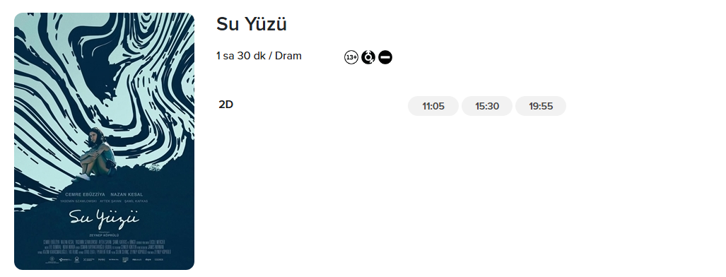Click the 1 sa 30 dk duration text
Image resolution: width=726 pixels, height=277 pixels.
point(241,56)
